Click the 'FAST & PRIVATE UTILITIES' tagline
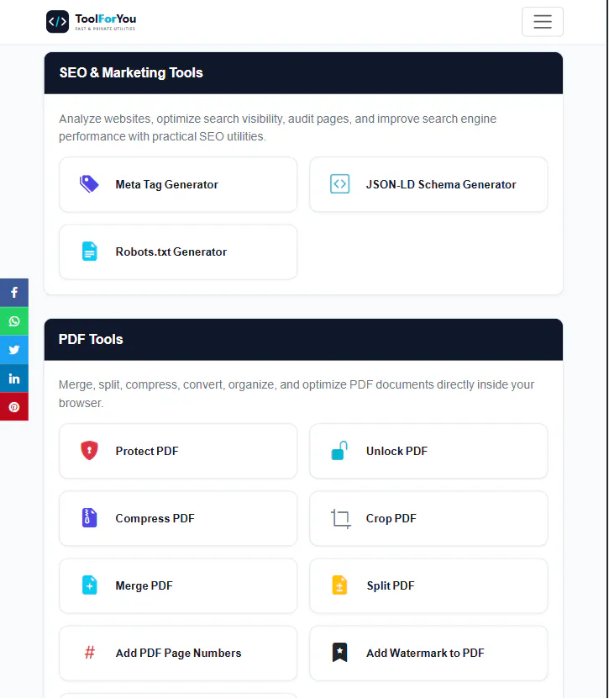 (105, 29)
